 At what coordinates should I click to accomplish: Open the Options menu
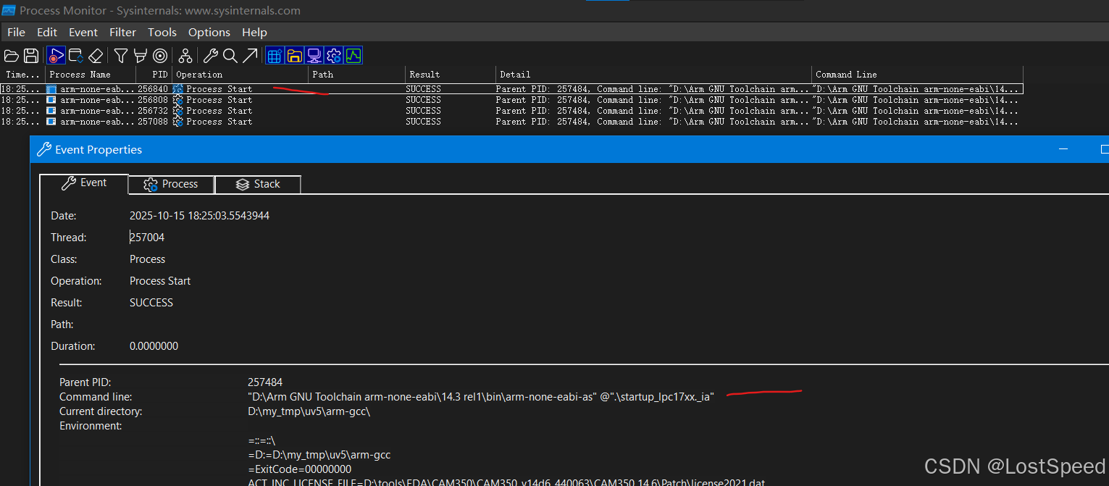point(209,32)
